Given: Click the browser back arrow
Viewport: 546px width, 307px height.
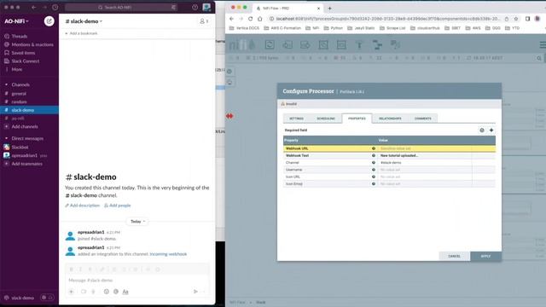Looking at the screenshot, I should [231, 19].
